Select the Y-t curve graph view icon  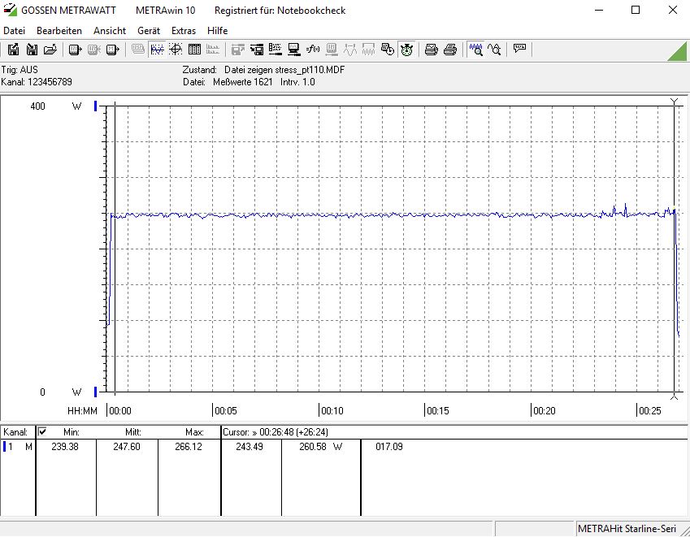click(x=157, y=50)
